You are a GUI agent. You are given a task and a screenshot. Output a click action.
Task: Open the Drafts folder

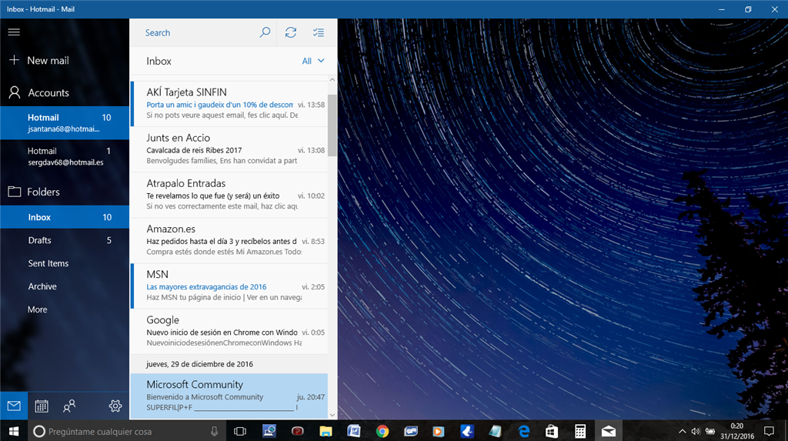(65, 240)
